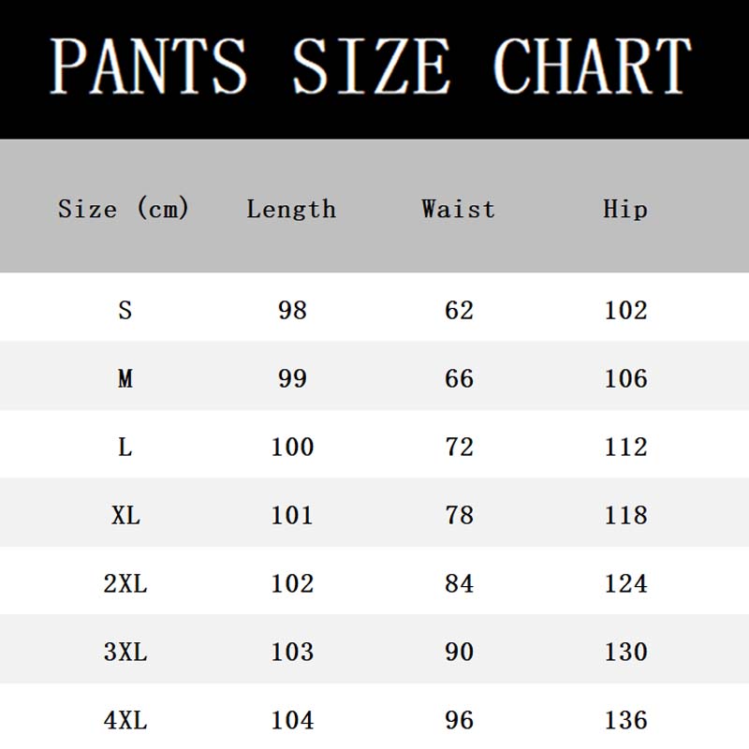The height and width of the screenshot is (749, 749).
Task: Click the Hip column header
Action: click(x=625, y=209)
